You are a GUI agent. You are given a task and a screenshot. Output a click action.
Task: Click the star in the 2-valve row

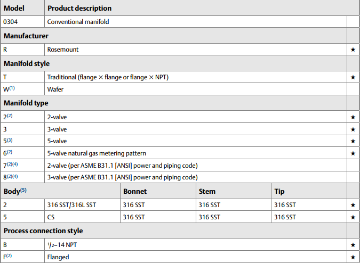(x=353, y=117)
